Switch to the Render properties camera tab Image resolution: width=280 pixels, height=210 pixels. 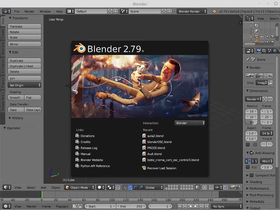point(259,51)
